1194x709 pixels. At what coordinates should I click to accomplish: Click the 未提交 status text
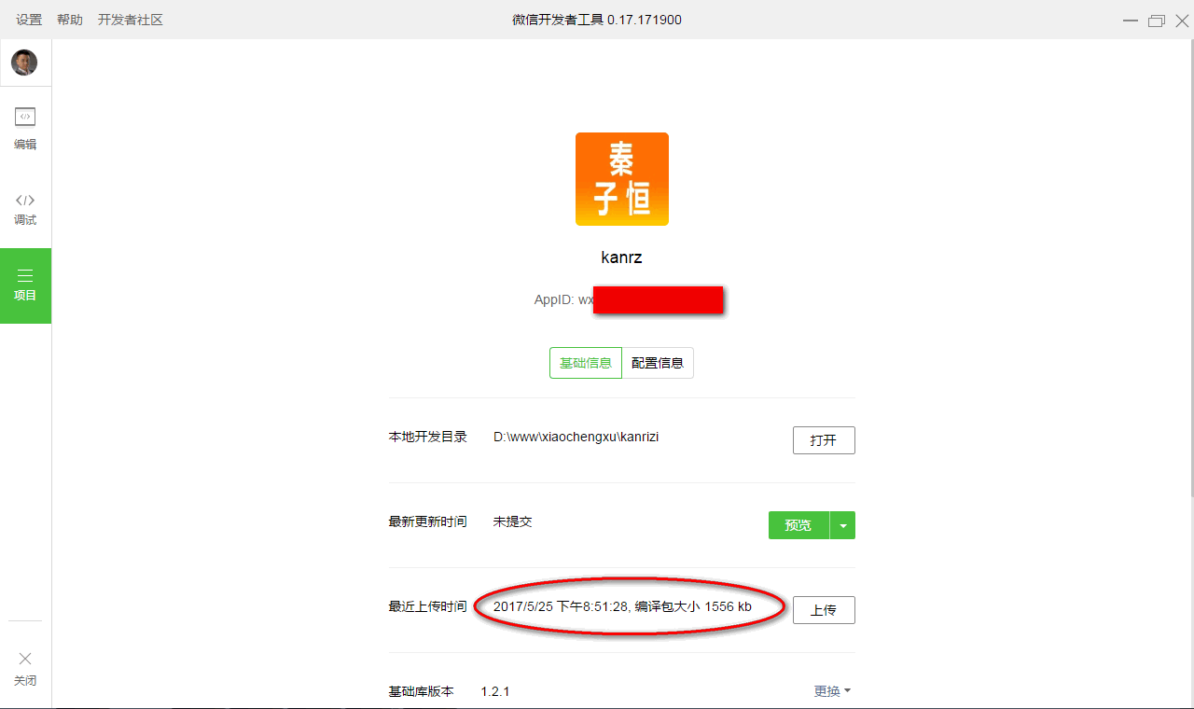513,521
